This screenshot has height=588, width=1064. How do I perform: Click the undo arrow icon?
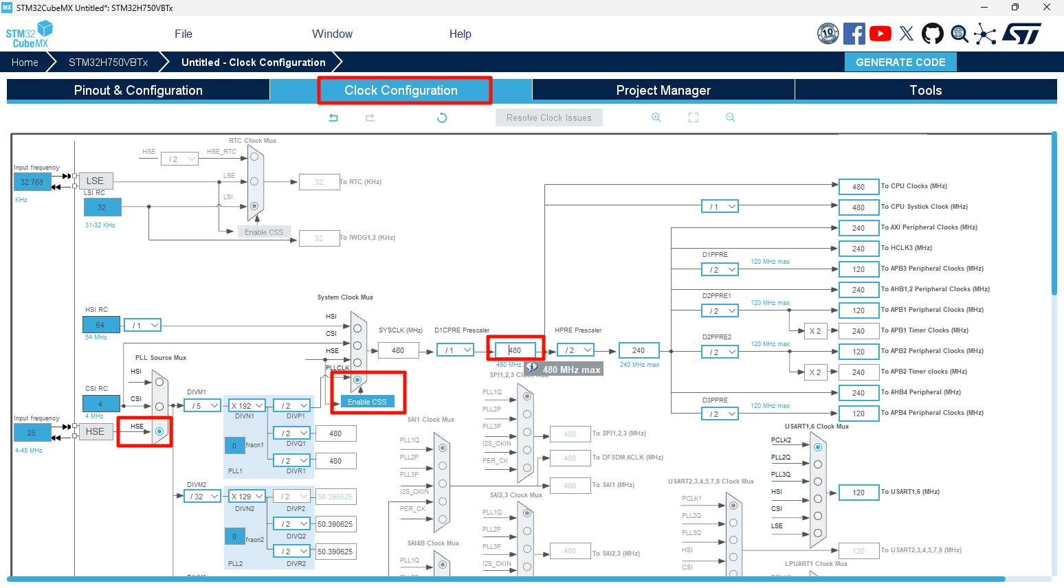333,117
